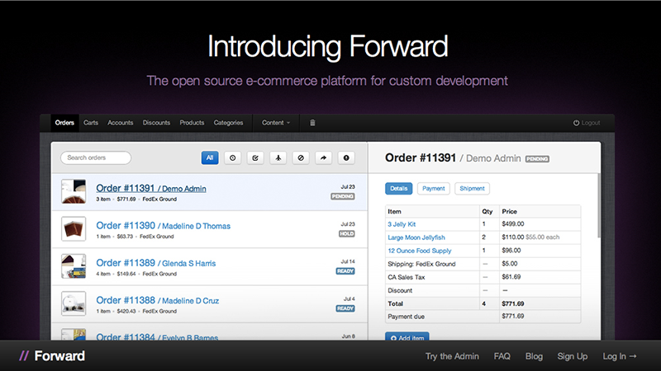The width and height of the screenshot is (661, 371).
Task: Filter orders by the cancelled slash-circle icon
Action: click(301, 157)
